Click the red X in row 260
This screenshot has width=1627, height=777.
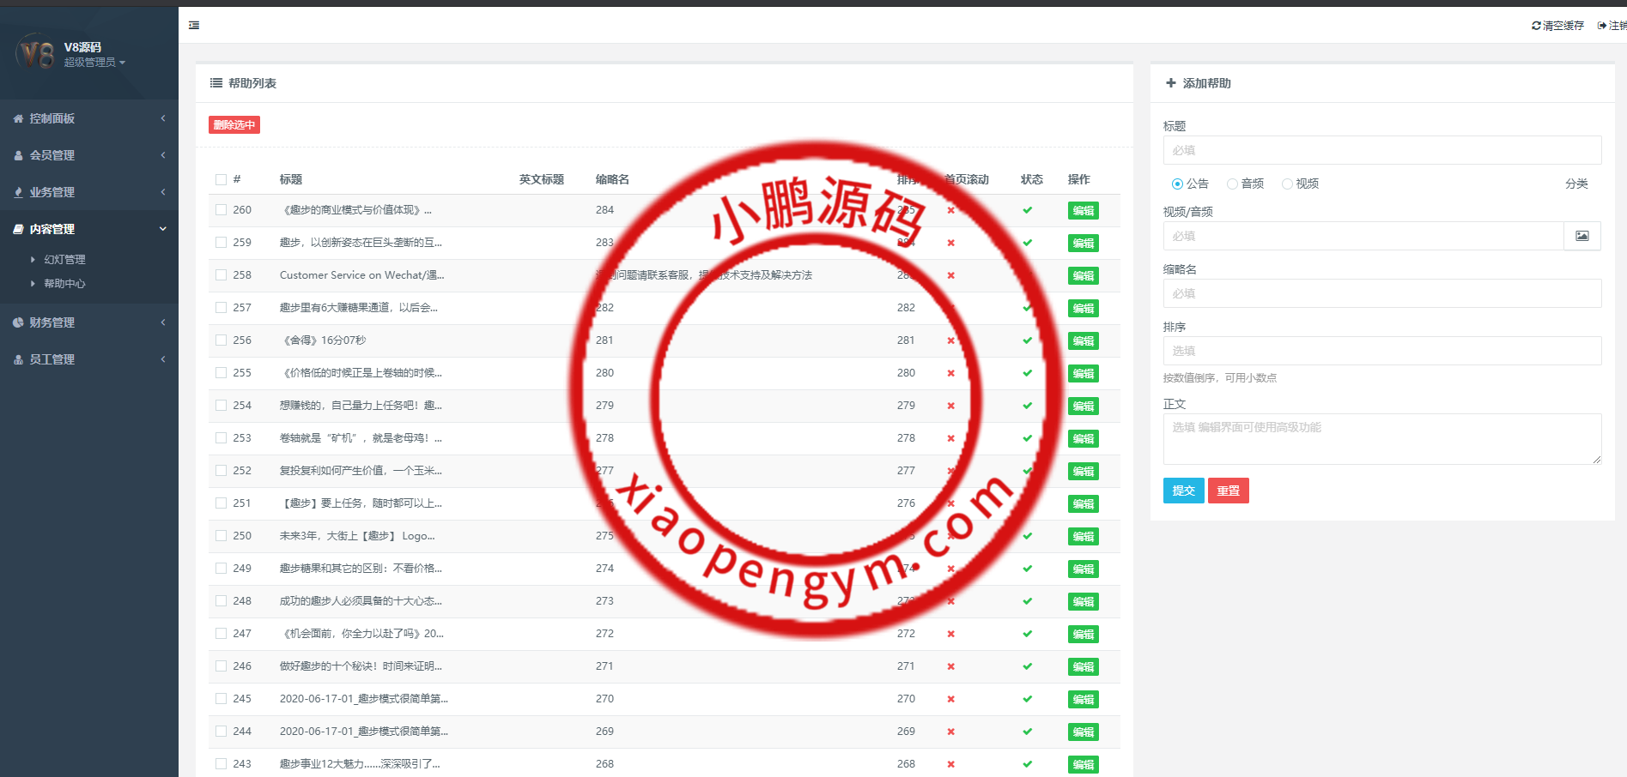coord(950,210)
